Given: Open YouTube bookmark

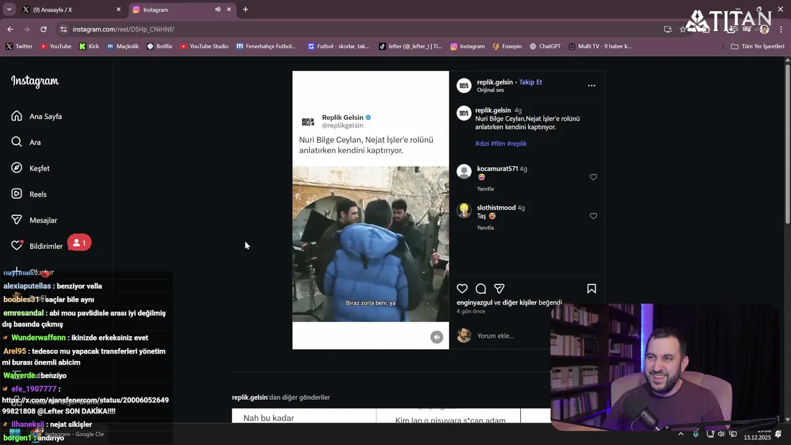Looking at the screenshot, I should point(56,46).
